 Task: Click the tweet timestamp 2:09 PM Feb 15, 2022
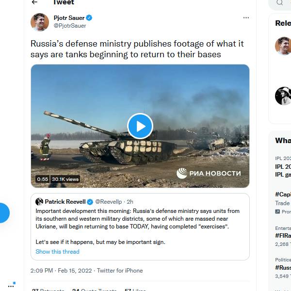tap(61, 271)
